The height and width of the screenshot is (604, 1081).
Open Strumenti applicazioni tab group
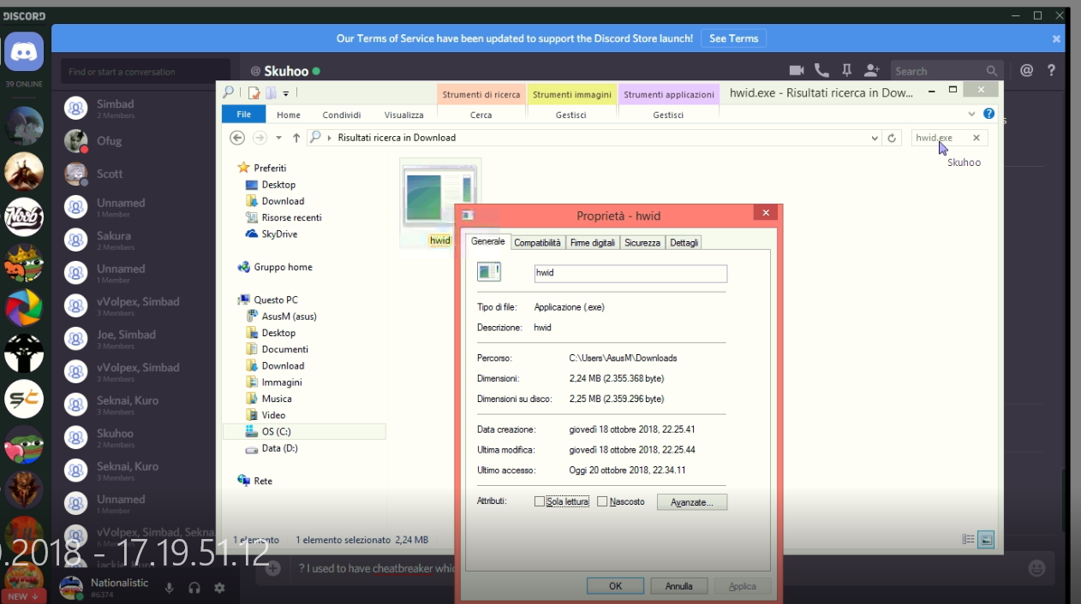(x=668, y=94)
